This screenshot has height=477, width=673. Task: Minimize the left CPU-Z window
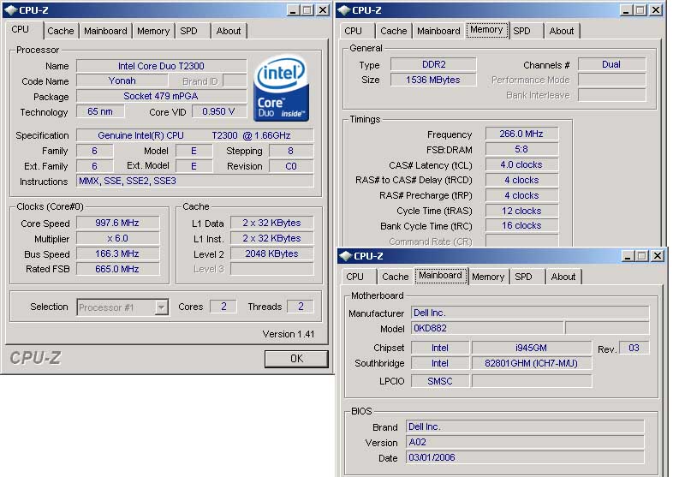[x=293, y=10]
